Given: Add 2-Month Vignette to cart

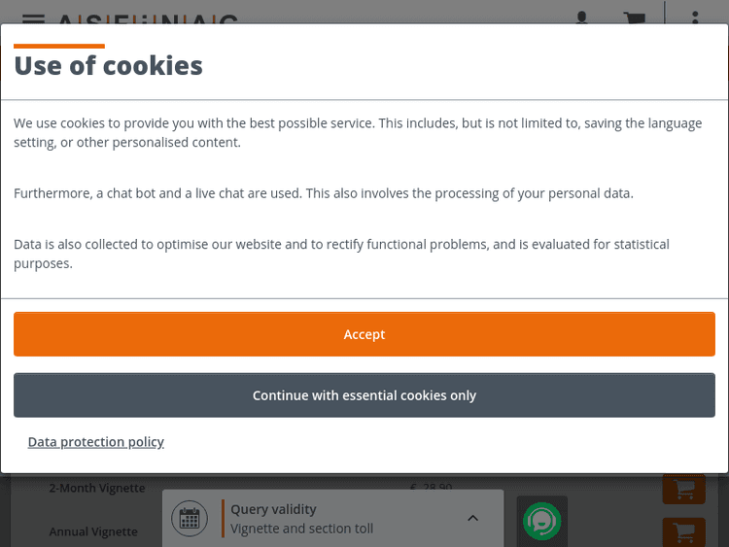Looking at the screenshot, I should coord(683,488).
